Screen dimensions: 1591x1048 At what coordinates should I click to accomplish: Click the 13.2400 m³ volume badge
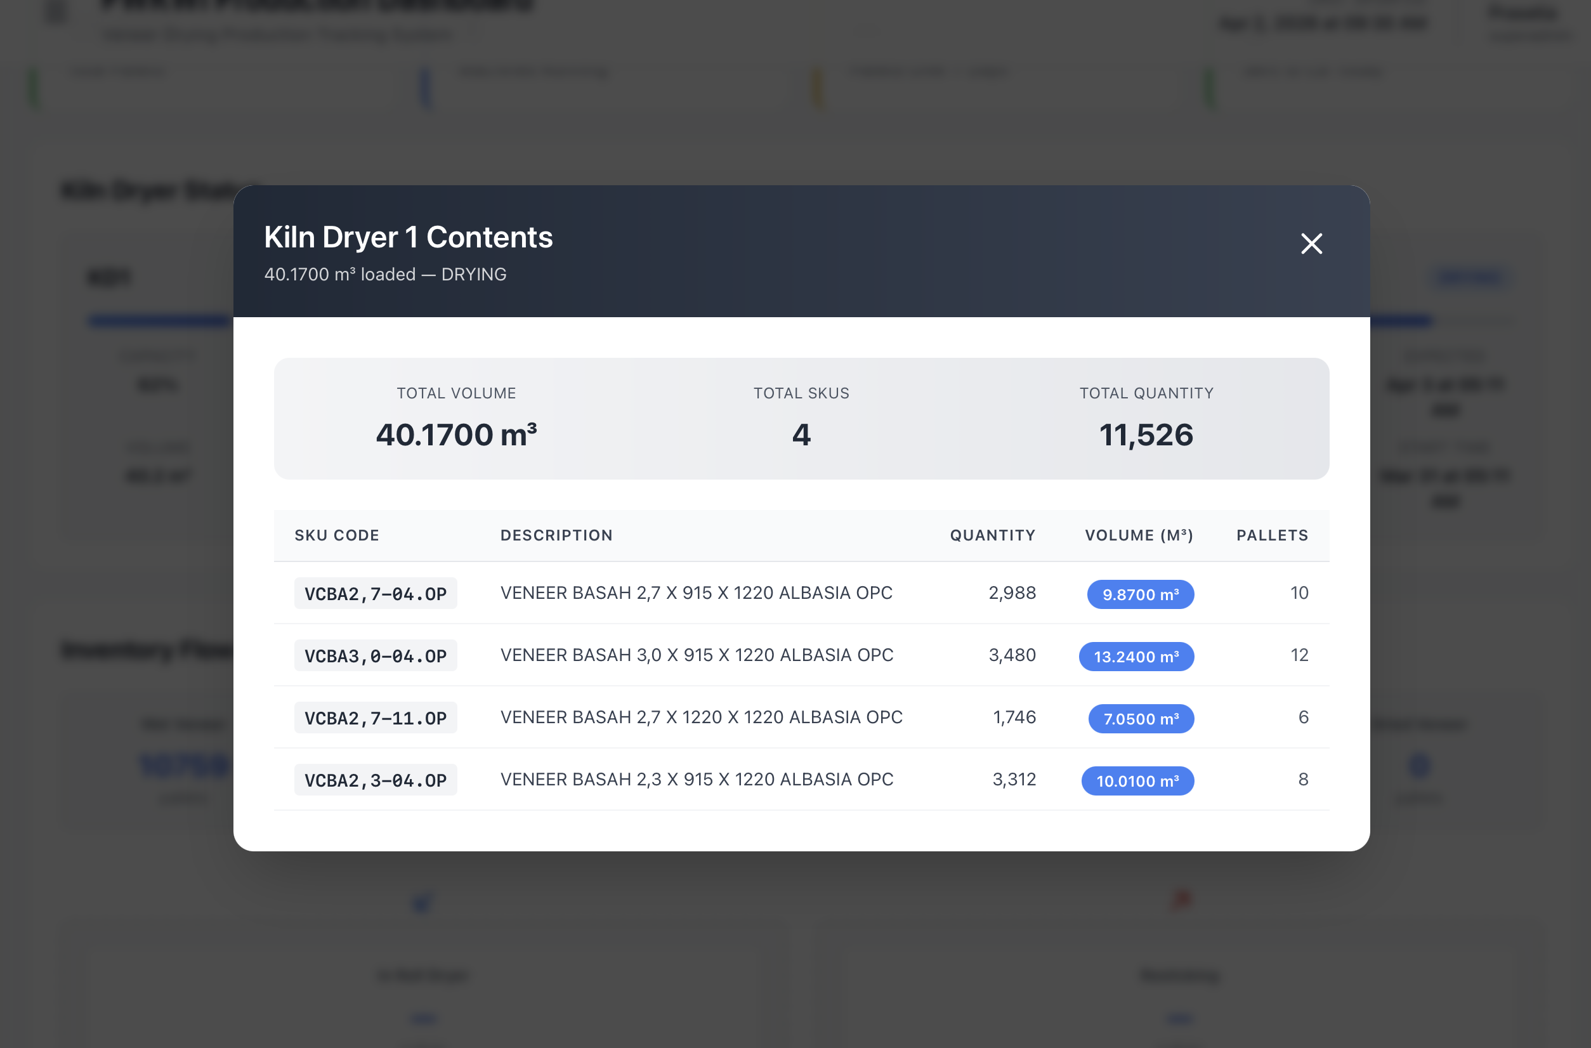1136,657
